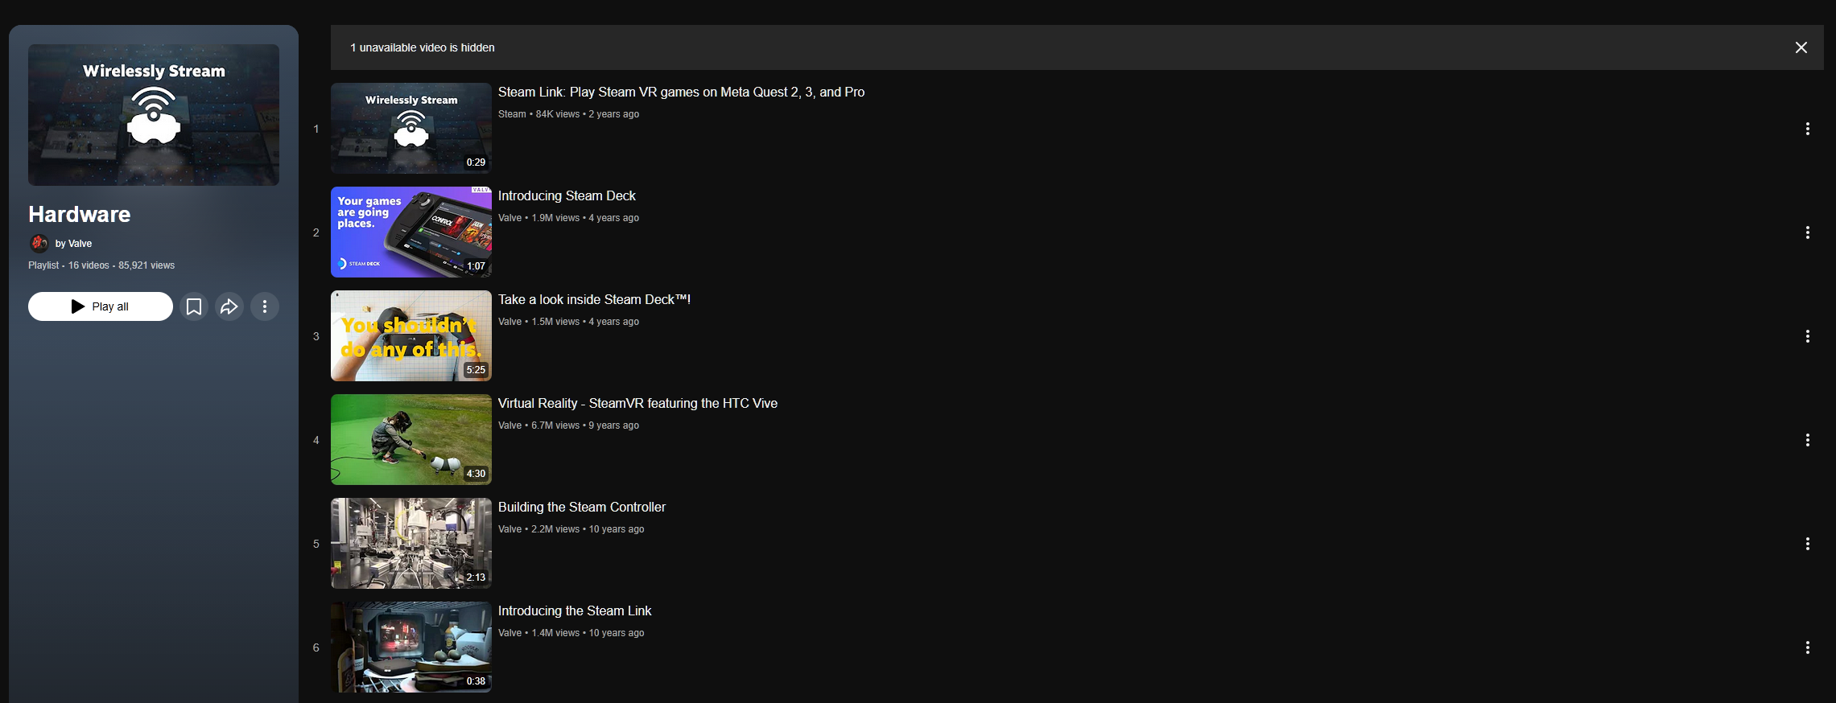Open 'Take a look inside Steam Deck™!' title

594,300
